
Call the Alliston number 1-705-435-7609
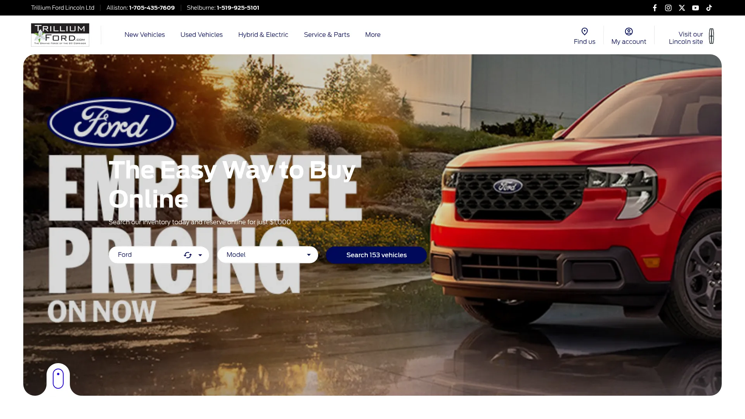click(152, 8)
